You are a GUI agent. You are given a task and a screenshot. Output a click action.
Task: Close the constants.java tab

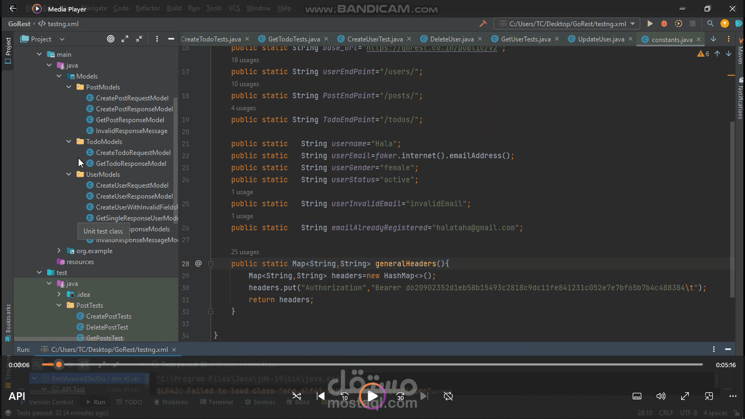coord(698,39)
